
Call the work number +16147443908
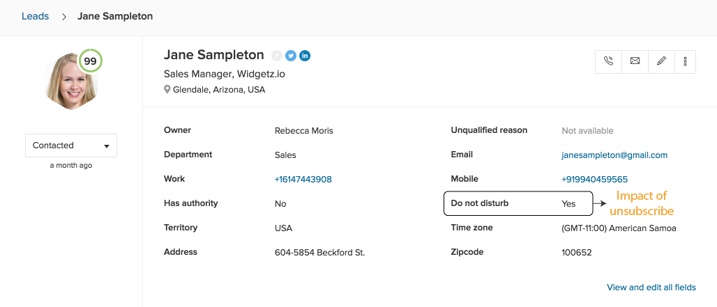click(x=303, y=180)
